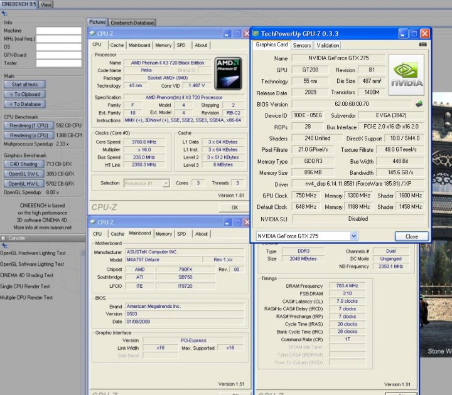Switch to the Sensors tab in GPU-Z
The height and width of the screenshot is (395, 452).
(302, 45)
